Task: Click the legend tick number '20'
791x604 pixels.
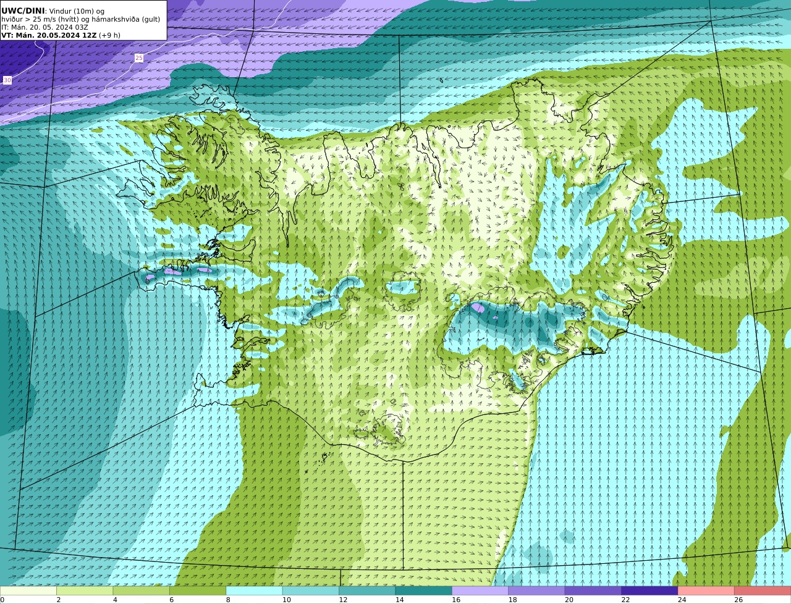Action: click(569, 600)
